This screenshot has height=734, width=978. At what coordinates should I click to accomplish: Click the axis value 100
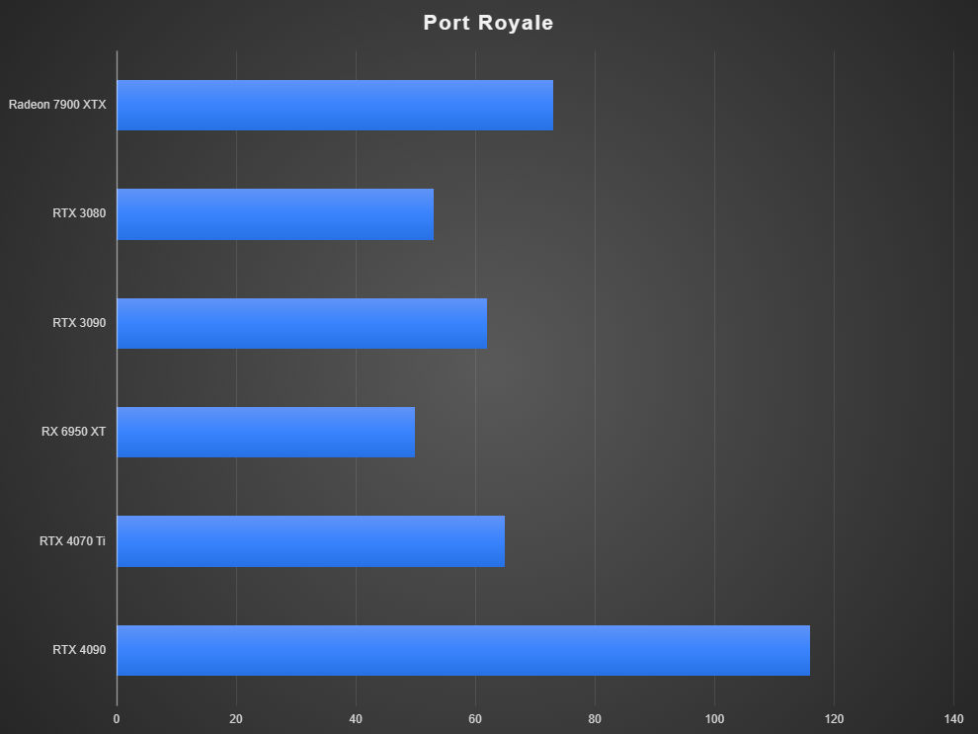[715, 719]
